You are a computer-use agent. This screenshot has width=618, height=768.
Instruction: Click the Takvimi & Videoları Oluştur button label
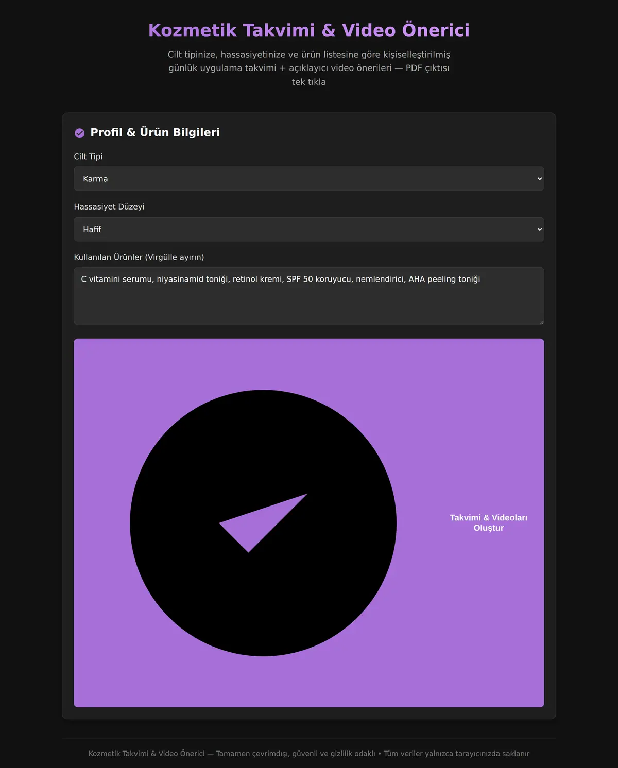[x=489, y=523]
